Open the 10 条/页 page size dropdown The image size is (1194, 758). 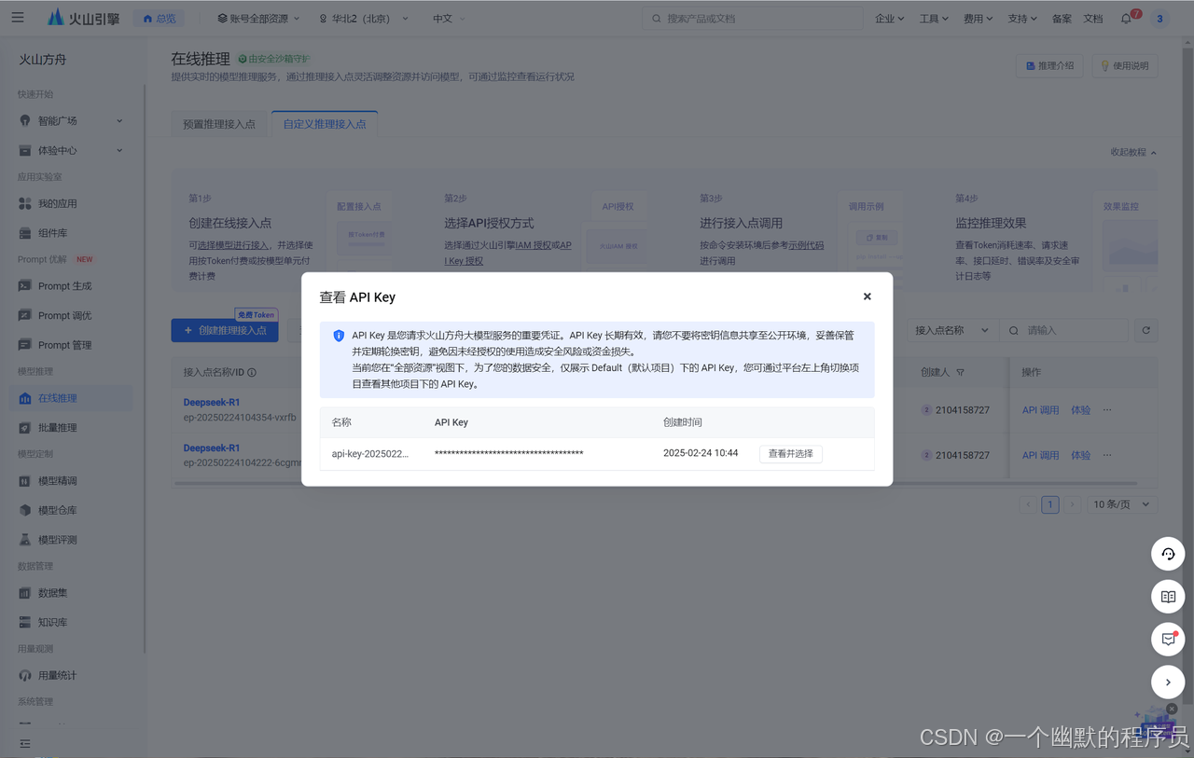(x=1122, y=504)
